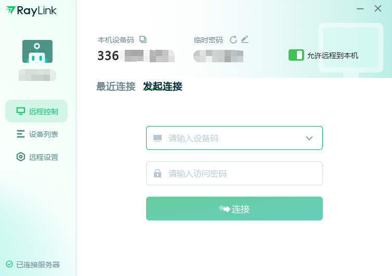Copy the local device code icon
The height and width of the screenshot is (276, 392).
click(x=143, y=39)
